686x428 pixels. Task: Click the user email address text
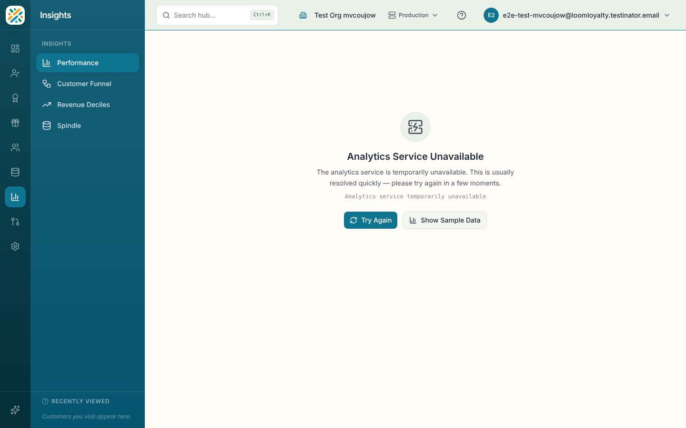(x=581, y=15)
